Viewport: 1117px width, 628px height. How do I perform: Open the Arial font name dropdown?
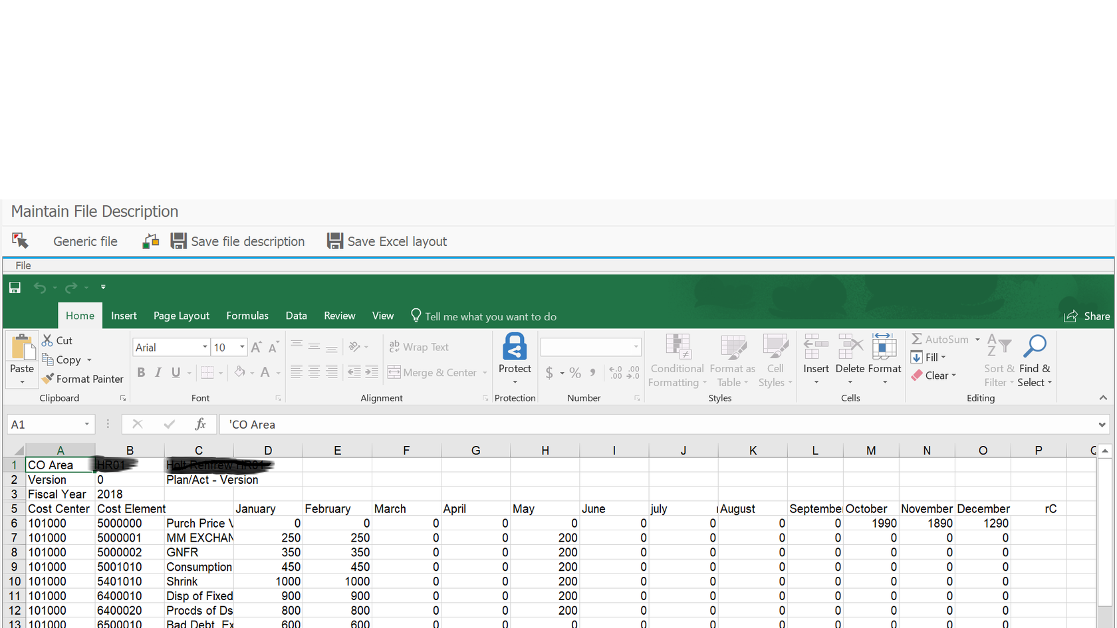tap(205, 347)
